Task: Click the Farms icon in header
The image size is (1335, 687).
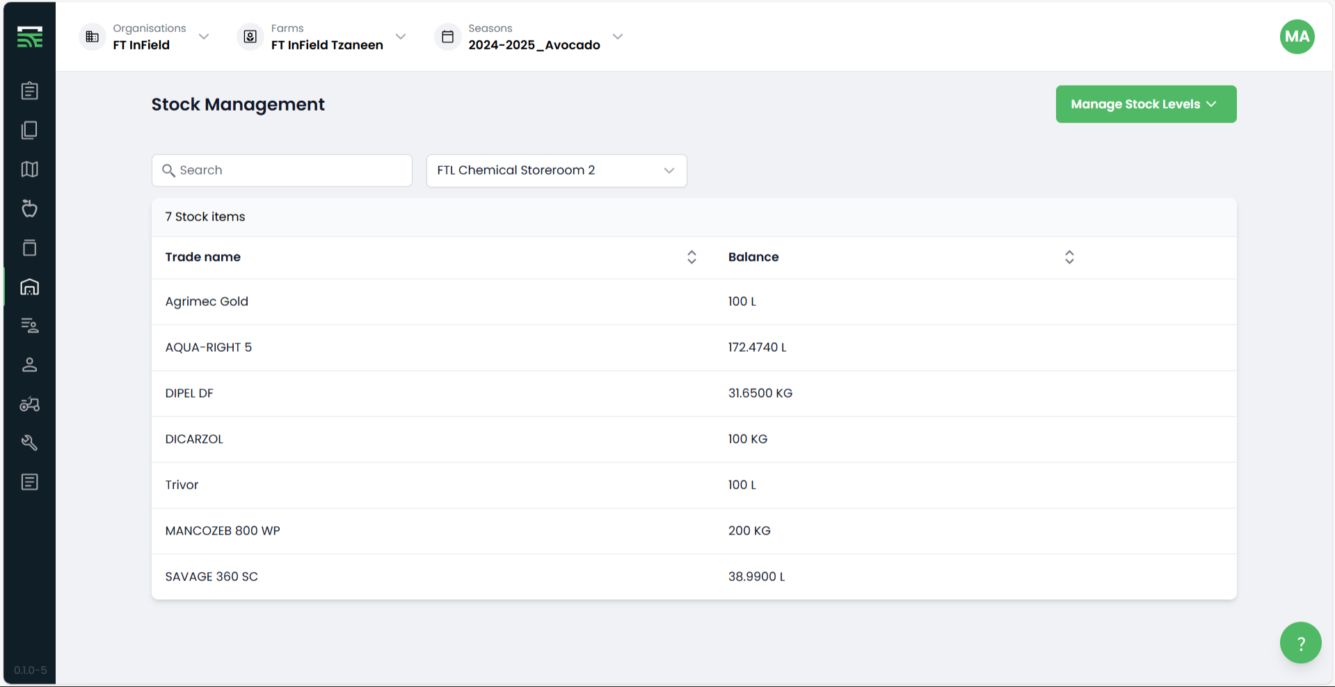Action: (x=250, y=37)
